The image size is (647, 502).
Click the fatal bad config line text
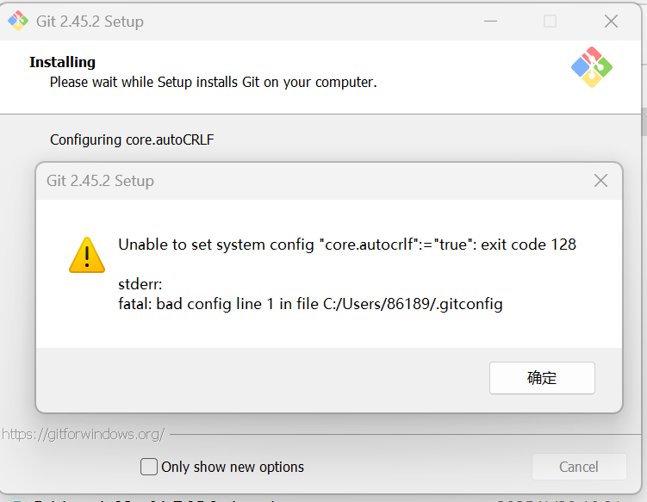(x=310, y=304)
